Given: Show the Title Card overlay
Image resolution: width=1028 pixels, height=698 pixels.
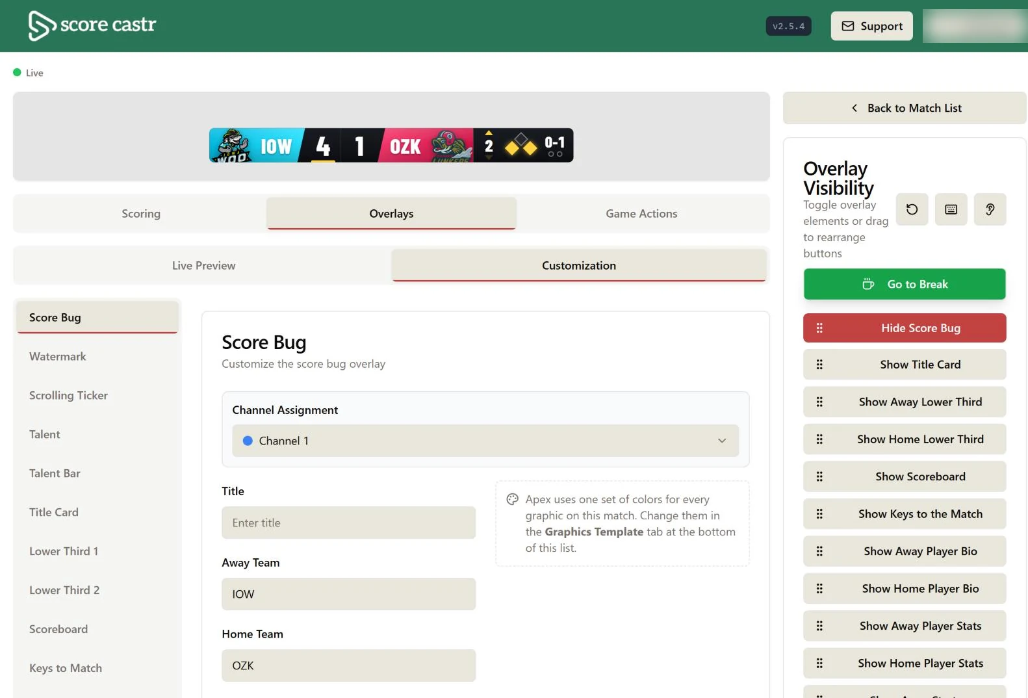Looking at the screenshot, I should pos(905,365).
